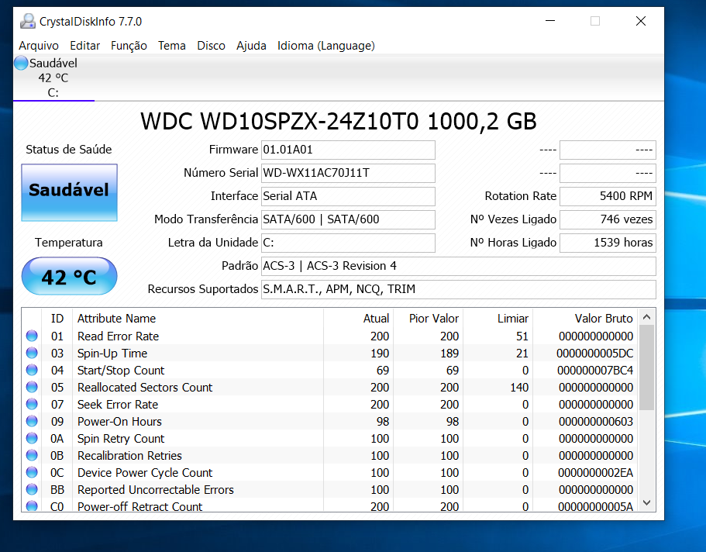Open the Função menu
This screenshot has height=552, width=706.
129,46
